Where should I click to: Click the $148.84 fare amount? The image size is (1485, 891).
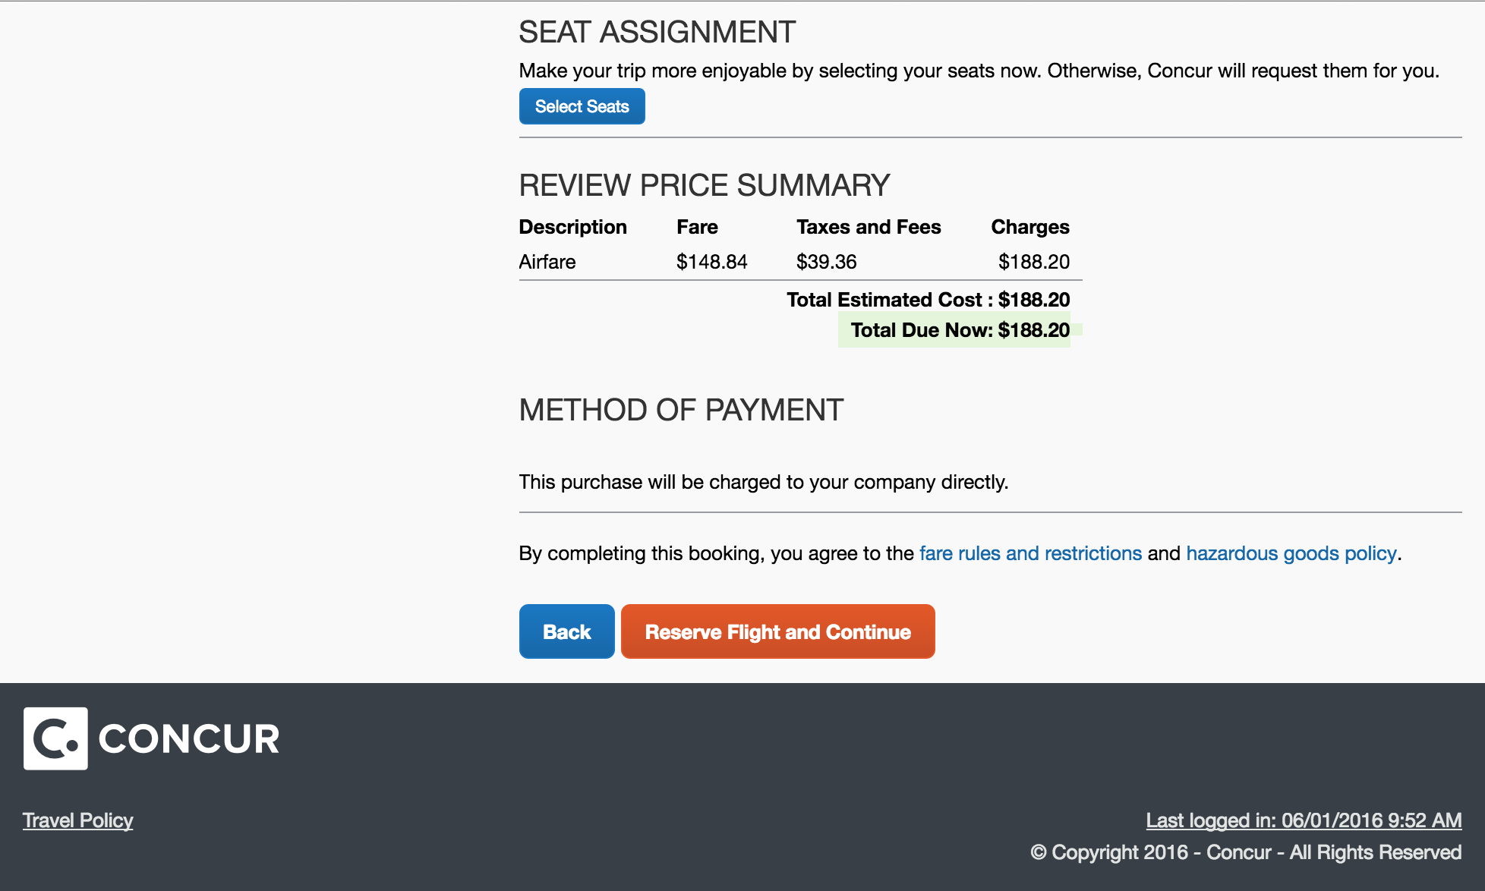[x=711, y=262]
